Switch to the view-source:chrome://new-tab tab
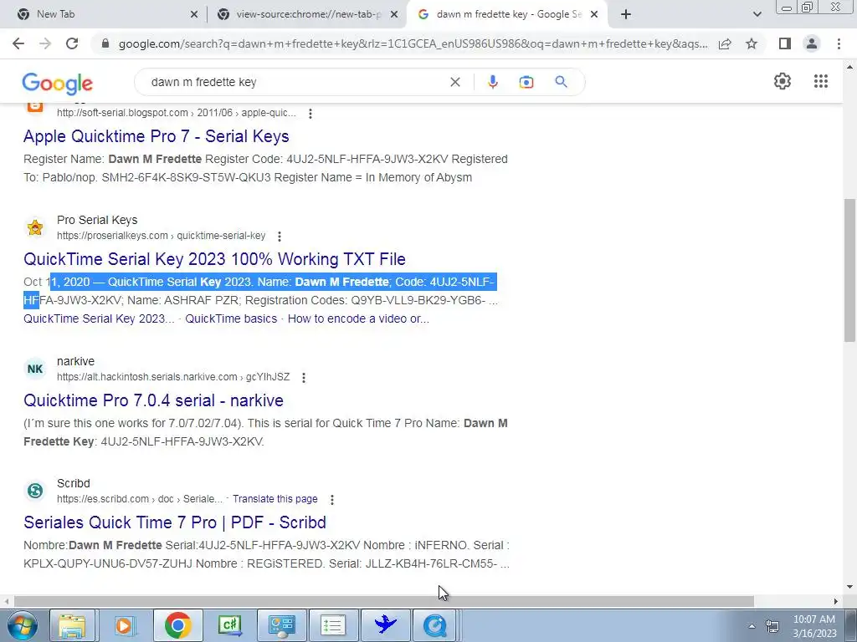 point(308,15)
